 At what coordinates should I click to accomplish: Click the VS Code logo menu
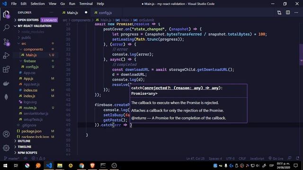4,4
